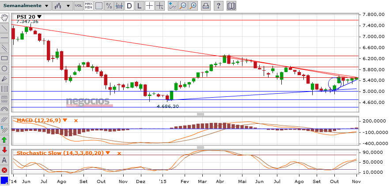
Task: Select the trend line drawing tool
Action: click(4, 28)
